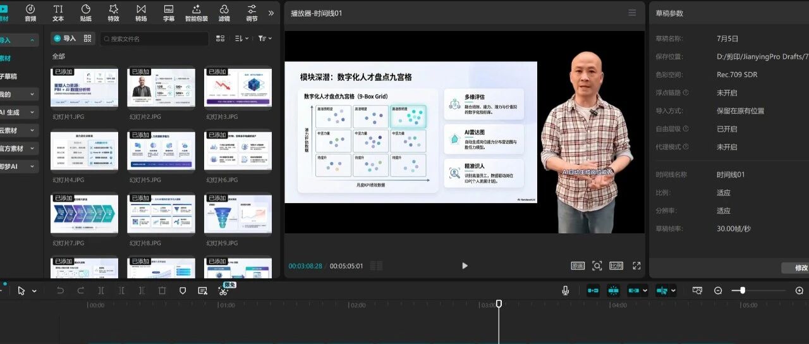Click the 幻灯片8.JPG file name
809x344 pixels.
coord(145,243)
